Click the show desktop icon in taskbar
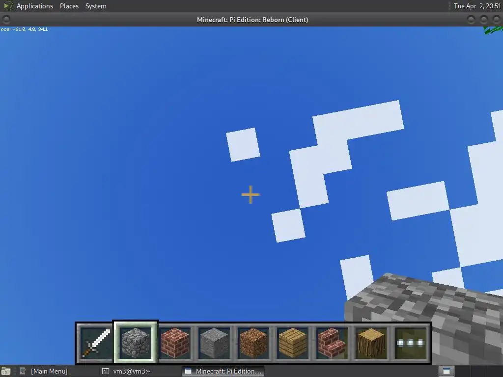The image size is (503, 377). point(6,371)
